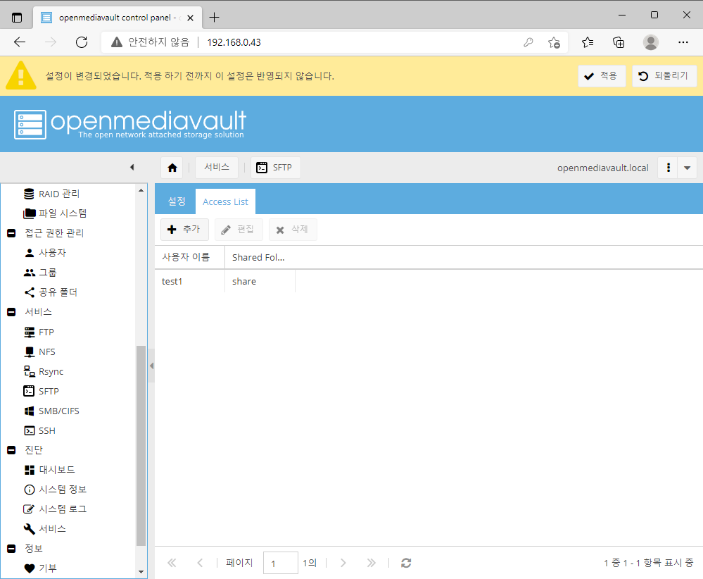Screen dimensions: 703x579
Task: Select the Access List tab
Action: pos(225,201)
